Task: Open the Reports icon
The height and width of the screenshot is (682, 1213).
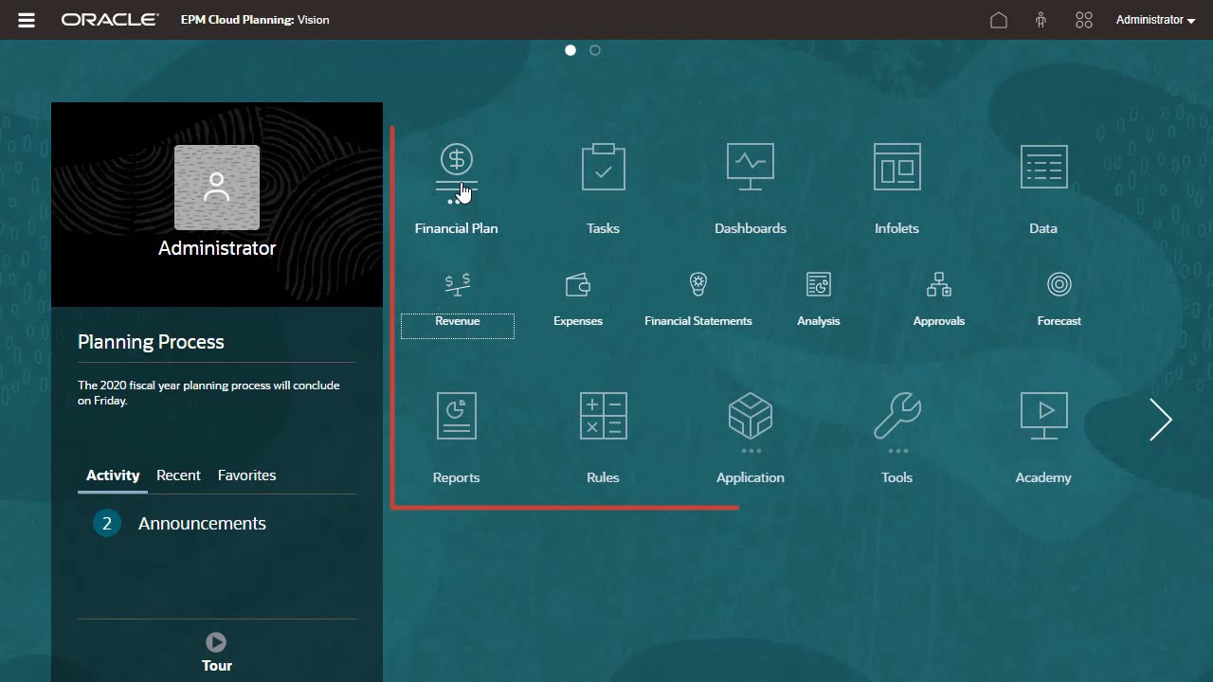Action: tap(457, 416)
